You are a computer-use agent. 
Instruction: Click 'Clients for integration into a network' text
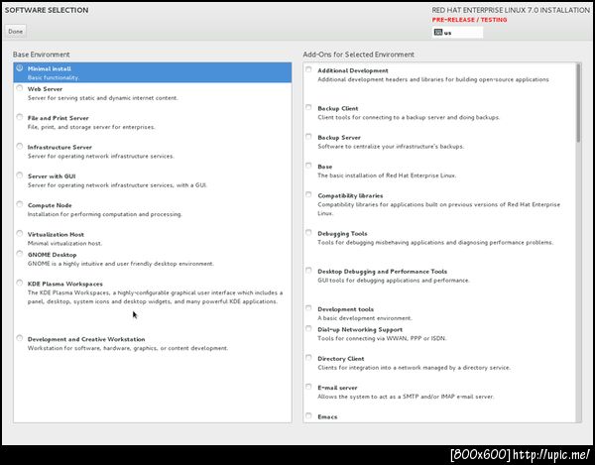(414, 368)
